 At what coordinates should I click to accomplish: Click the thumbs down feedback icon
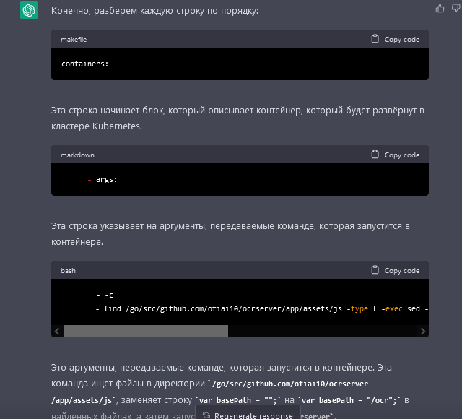[x=456, y=9]
